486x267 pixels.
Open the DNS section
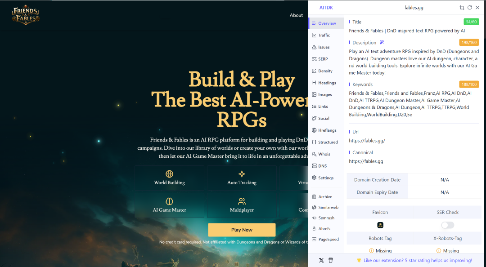point(326,166)
